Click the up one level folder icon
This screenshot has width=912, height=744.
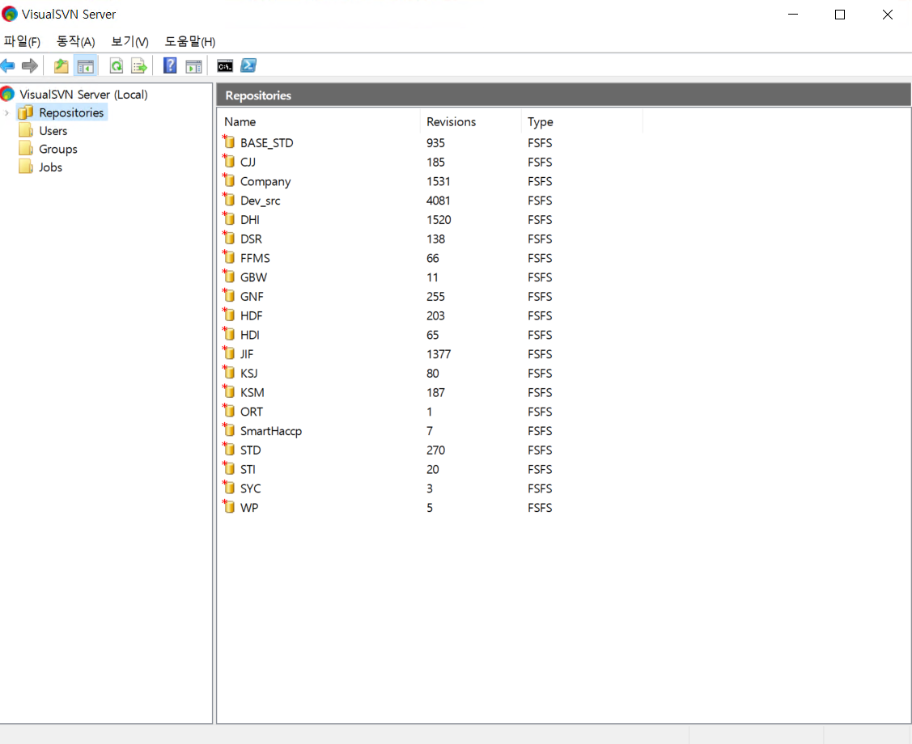point(61,66)
